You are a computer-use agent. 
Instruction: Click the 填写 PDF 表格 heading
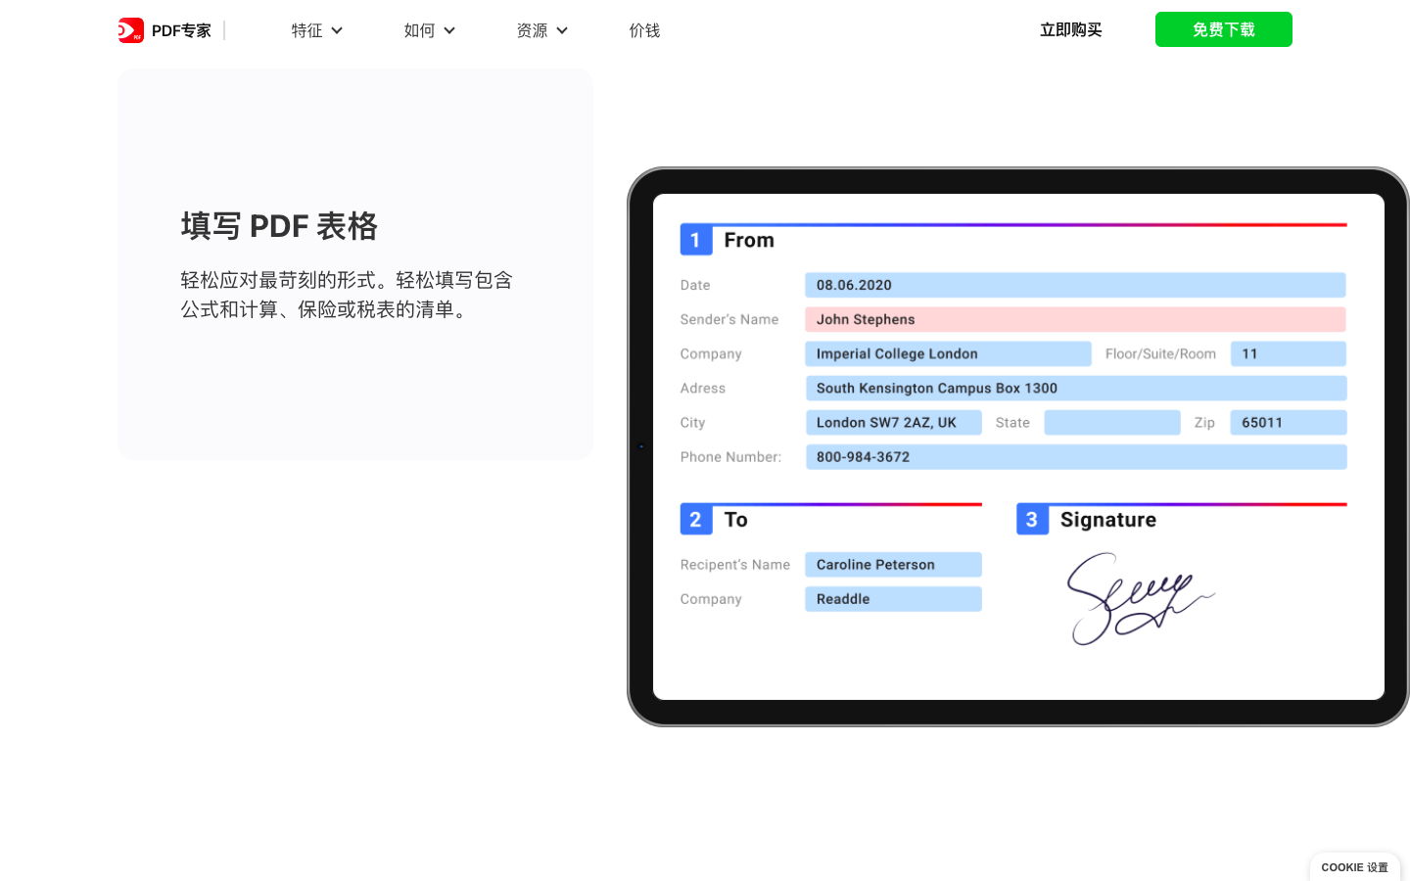coord(279,226)
